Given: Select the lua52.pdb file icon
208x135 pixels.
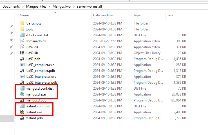Looking at the screenshot, I should (x=22, y=59).
